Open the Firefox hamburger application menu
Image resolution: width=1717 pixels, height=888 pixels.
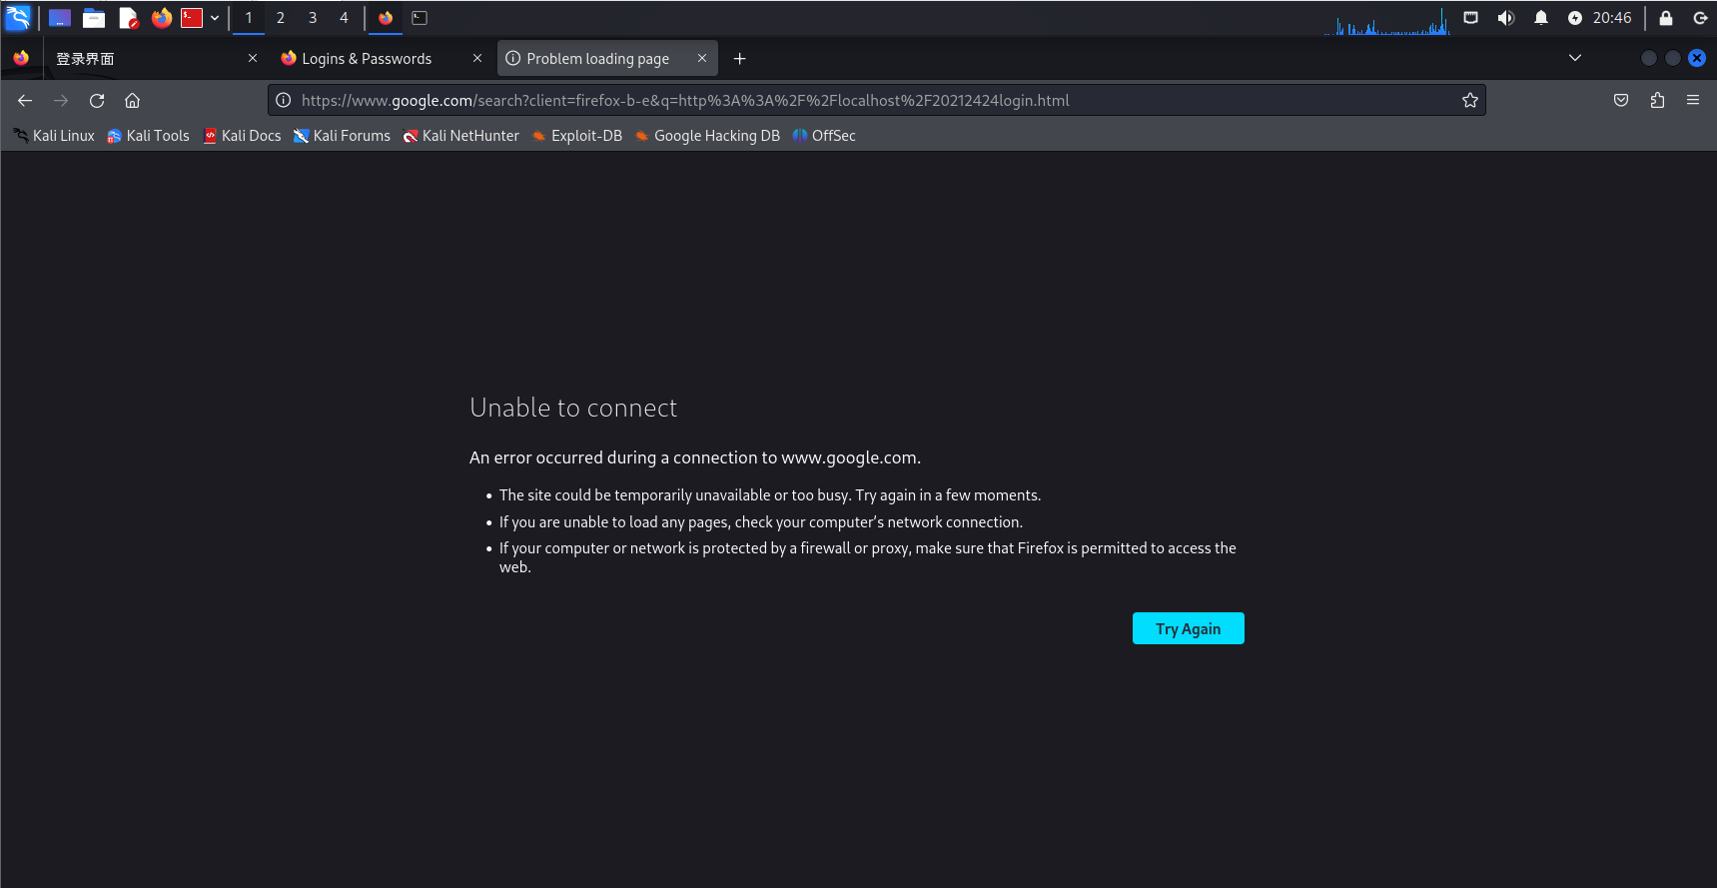click(x=1693, y=101)
